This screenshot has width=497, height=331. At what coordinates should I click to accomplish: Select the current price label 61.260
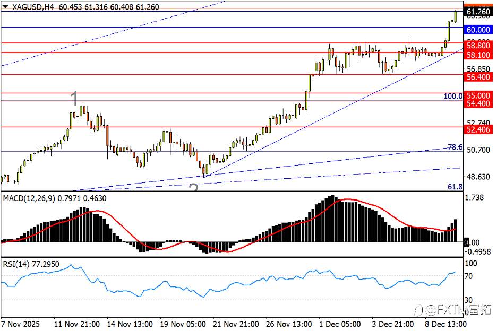tap(478, 12)
